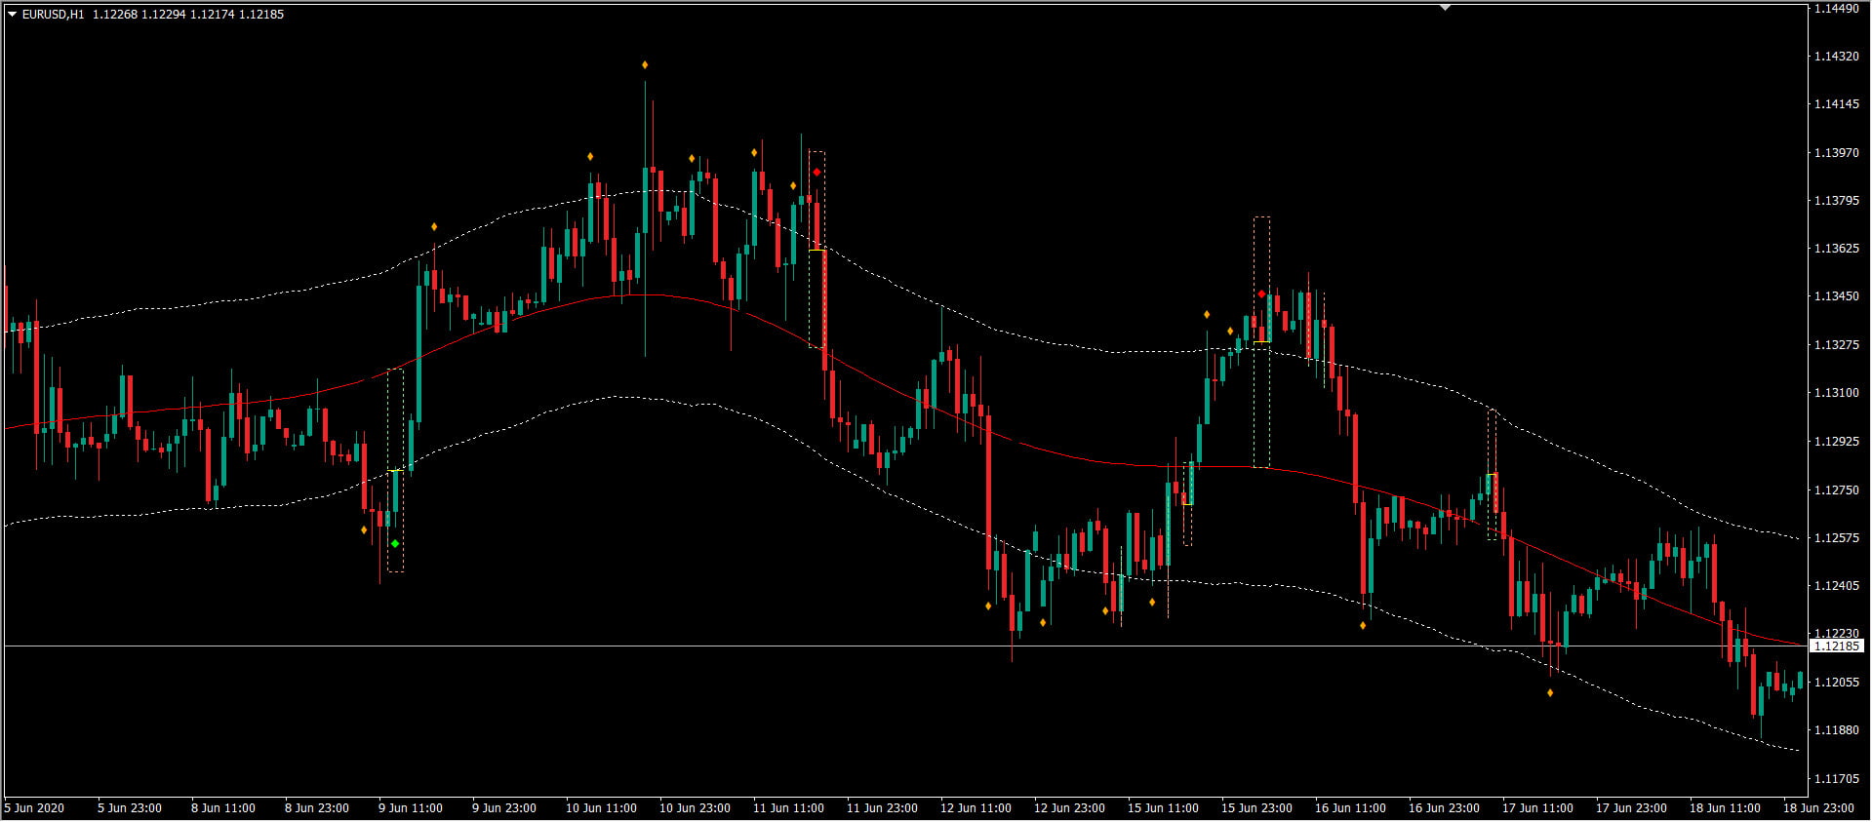Click the 8 Jun 11:00 time label

[223, 808]
